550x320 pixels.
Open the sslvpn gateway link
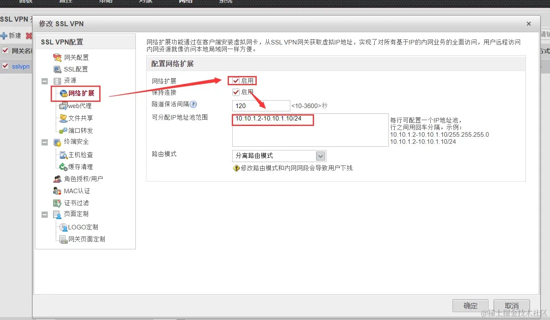pos(21,66)
